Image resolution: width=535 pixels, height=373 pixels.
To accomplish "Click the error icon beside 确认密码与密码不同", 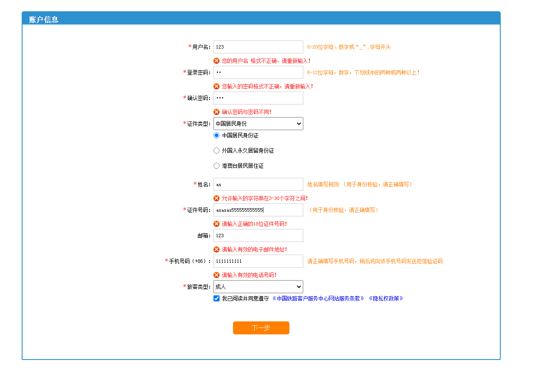I will click(x=217, y=112).
